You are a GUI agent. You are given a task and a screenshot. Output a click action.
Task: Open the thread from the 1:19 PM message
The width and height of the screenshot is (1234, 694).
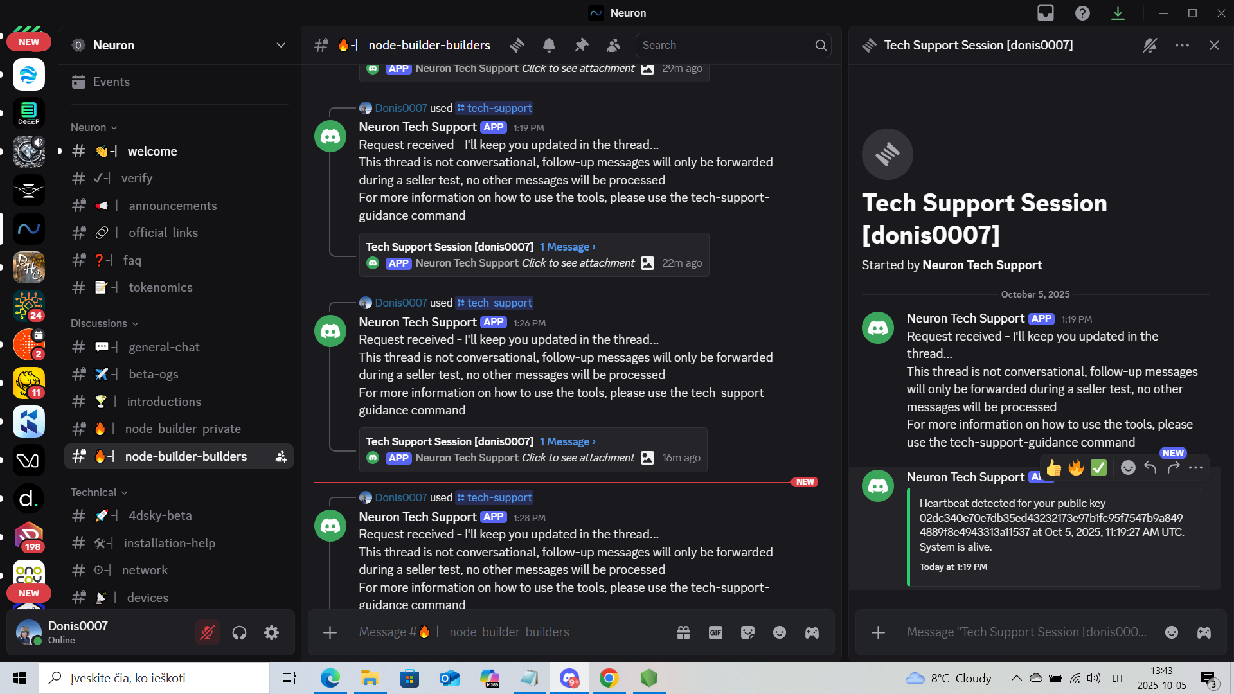[534, 254]
